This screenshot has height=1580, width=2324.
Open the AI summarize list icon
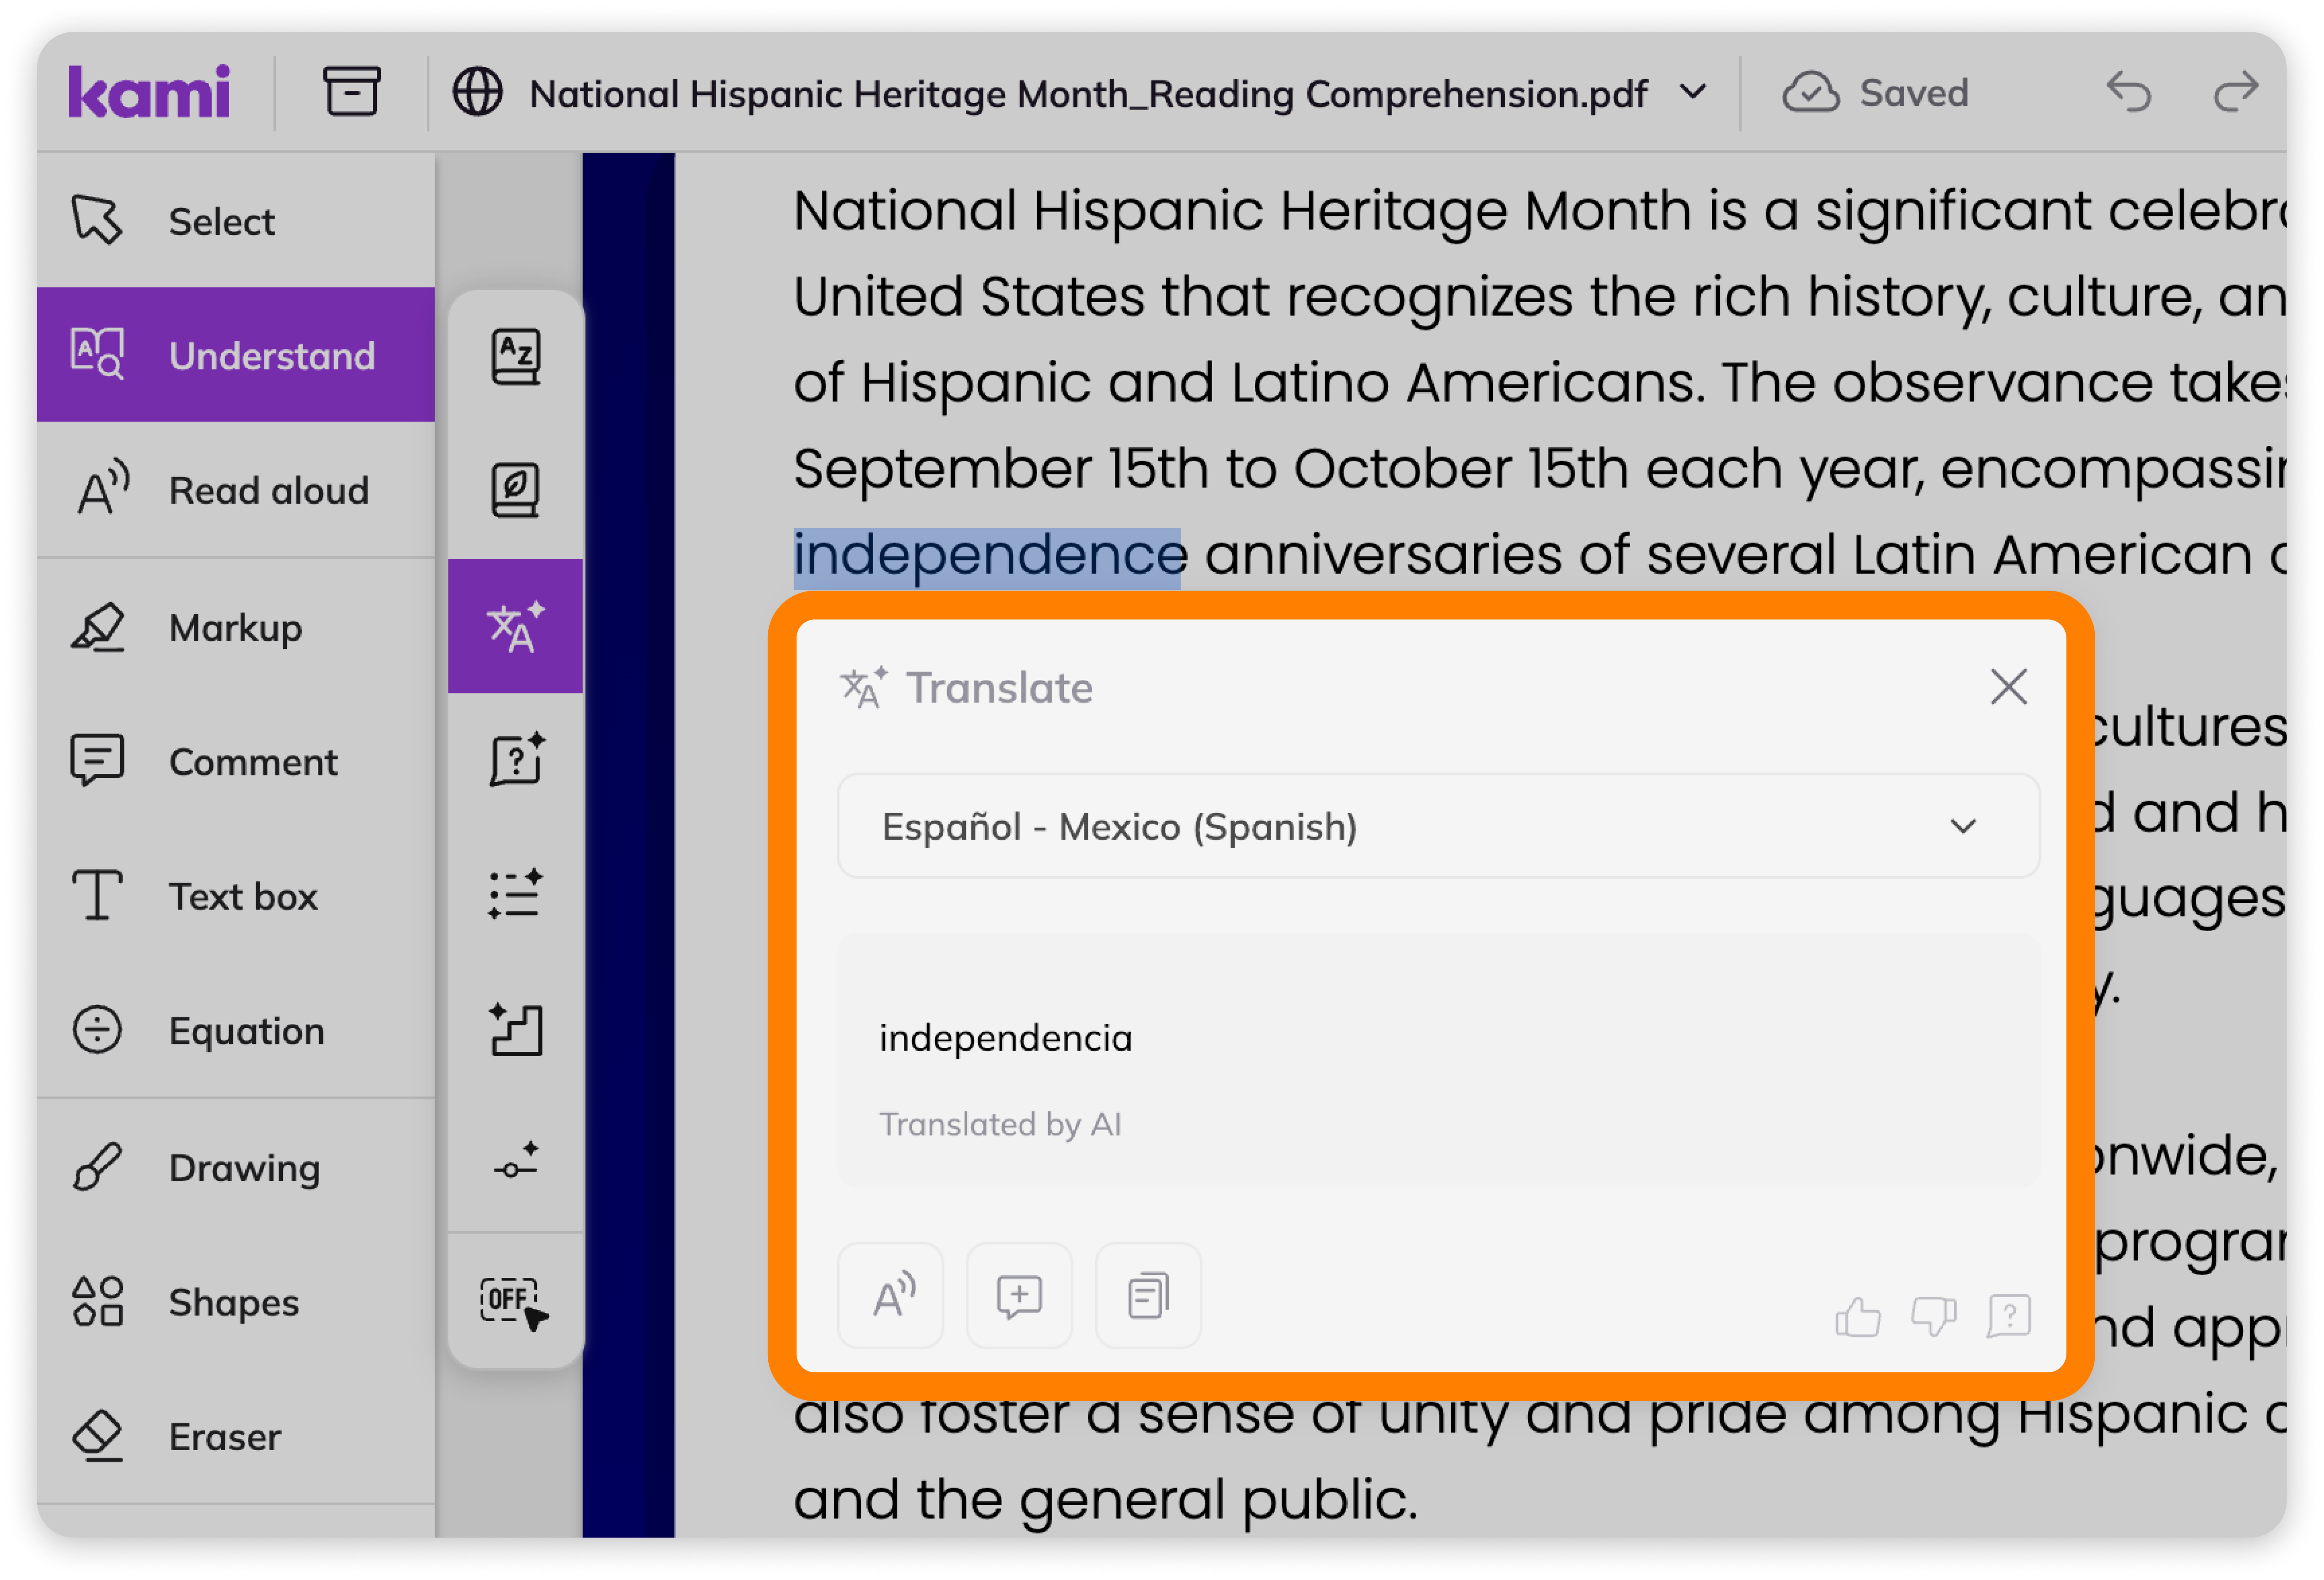point(515,895)
